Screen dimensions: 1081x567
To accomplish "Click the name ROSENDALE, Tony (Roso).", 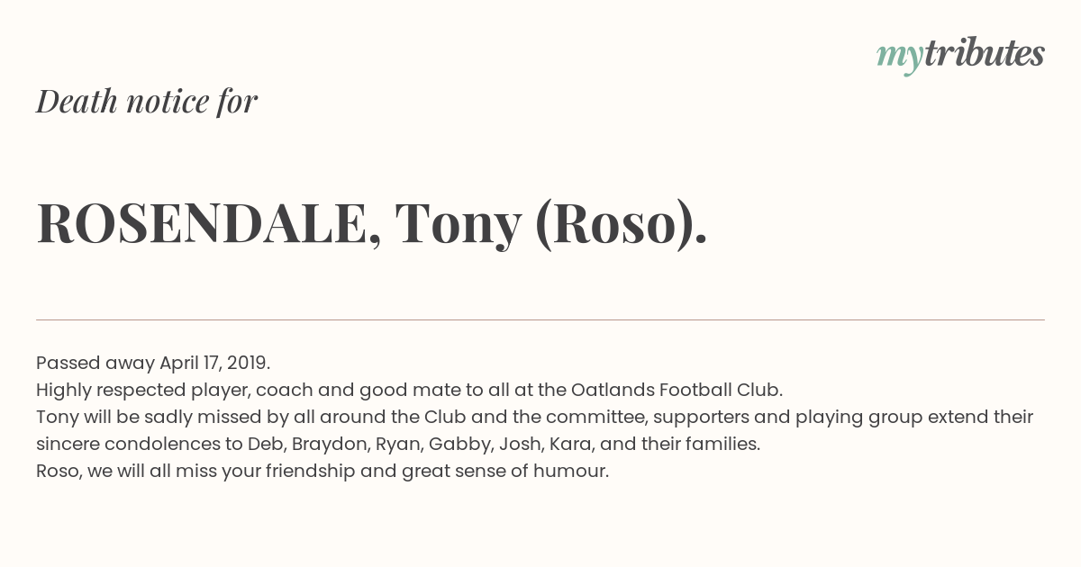I will 372,222.
